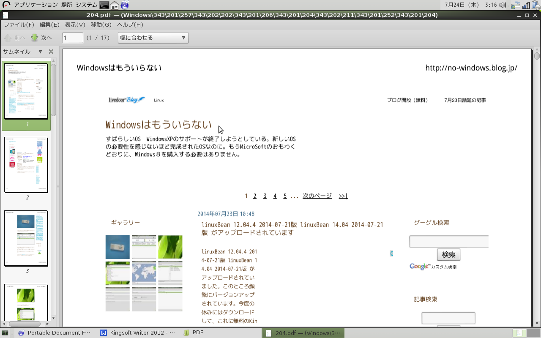
Task: Open the 編集(E) menu
Action: point(49,25)
